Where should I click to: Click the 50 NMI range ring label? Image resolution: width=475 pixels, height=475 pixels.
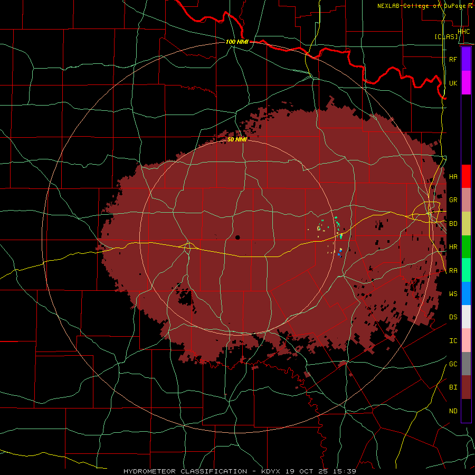coord(237,139)
